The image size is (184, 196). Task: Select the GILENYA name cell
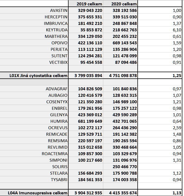coord(34,115)
